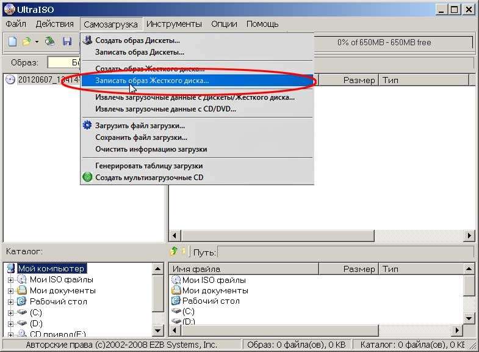Expand the (C:) drive tree node
This screenshot has height=352, width=479.
click(10, 313)
